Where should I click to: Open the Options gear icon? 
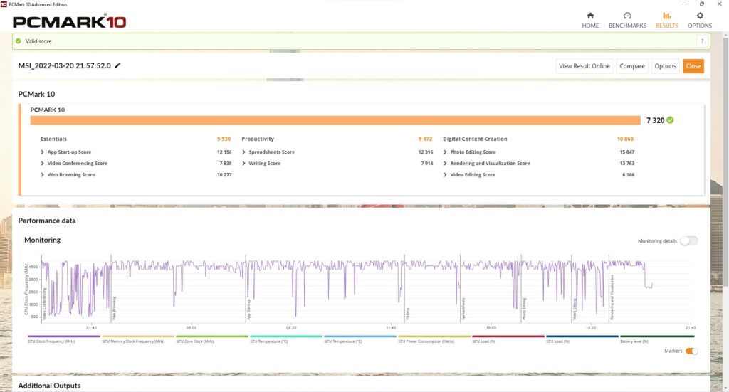click(x=699, y=16)
